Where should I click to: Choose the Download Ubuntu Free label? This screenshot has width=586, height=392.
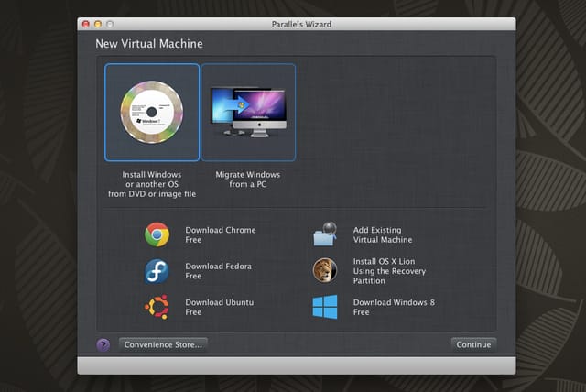[220, 307]
